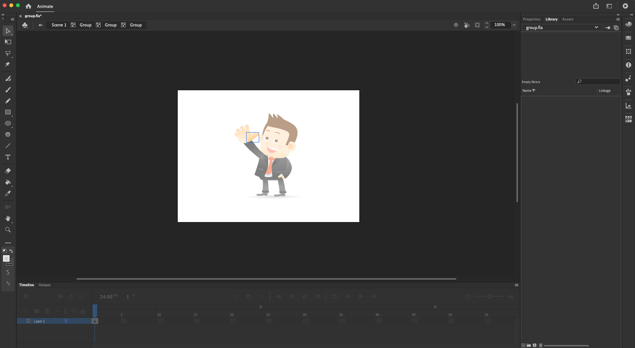Open the stage zoom percentage dropdown
The width and height of the screenshot is (635, 348).
[x=514, y=25]
